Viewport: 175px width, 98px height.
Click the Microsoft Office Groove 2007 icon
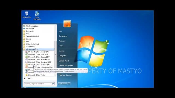click(x=27, y=57)
